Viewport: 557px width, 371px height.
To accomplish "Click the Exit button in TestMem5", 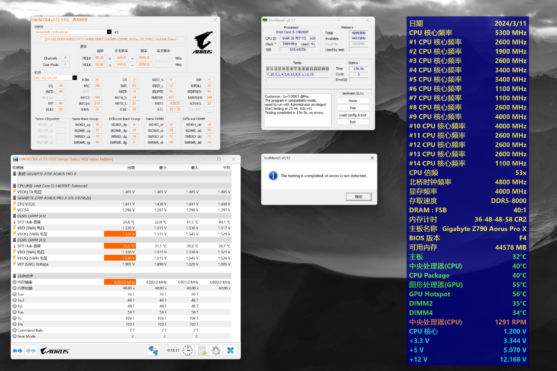I will [x=353, y=122].
